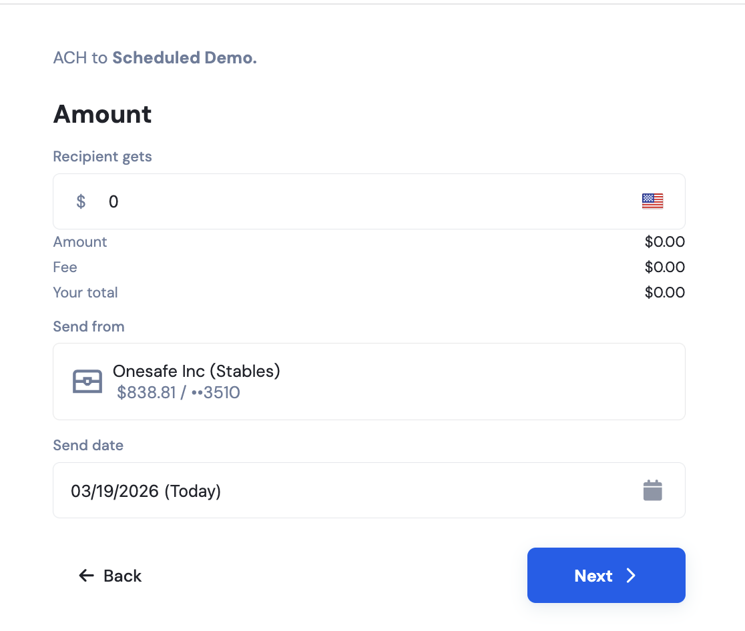This screenshot has height=631, width=745.
Task: Click the chevron arrow inside Next button
Action: tap(631, 576)
